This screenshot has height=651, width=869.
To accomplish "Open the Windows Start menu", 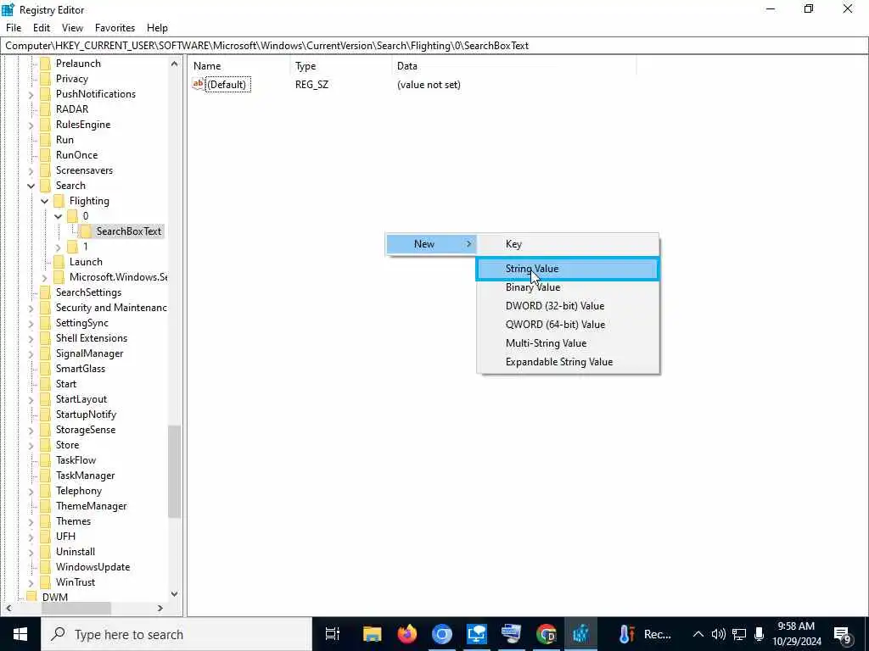I will pyautogui.click(x=20, y=634).
